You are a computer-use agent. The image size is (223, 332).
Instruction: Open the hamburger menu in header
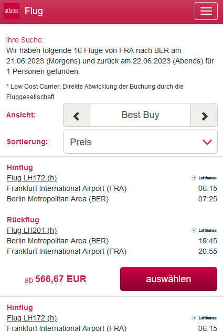click(206, 11)
